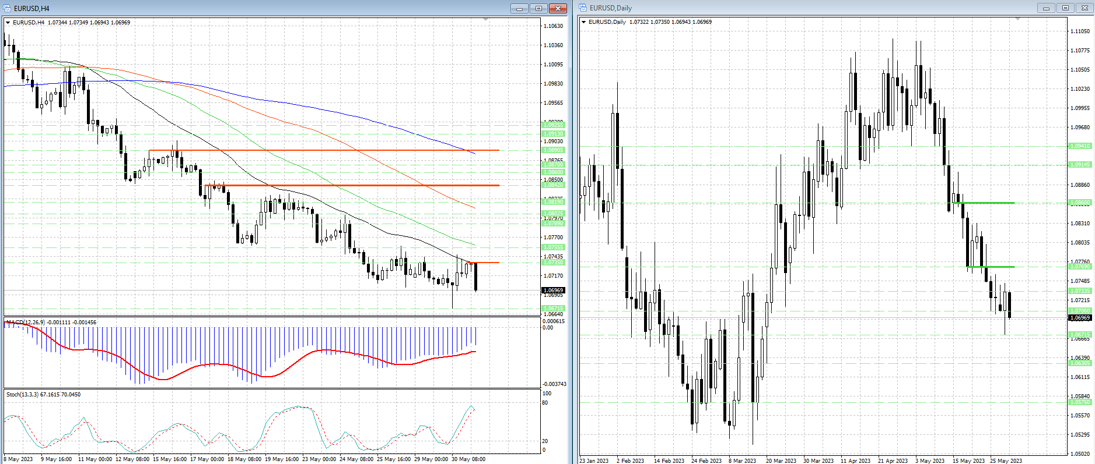1095x464 pixels.
Task: Click the EURUSD,Daily chart window icon
Action: [583, 8]
